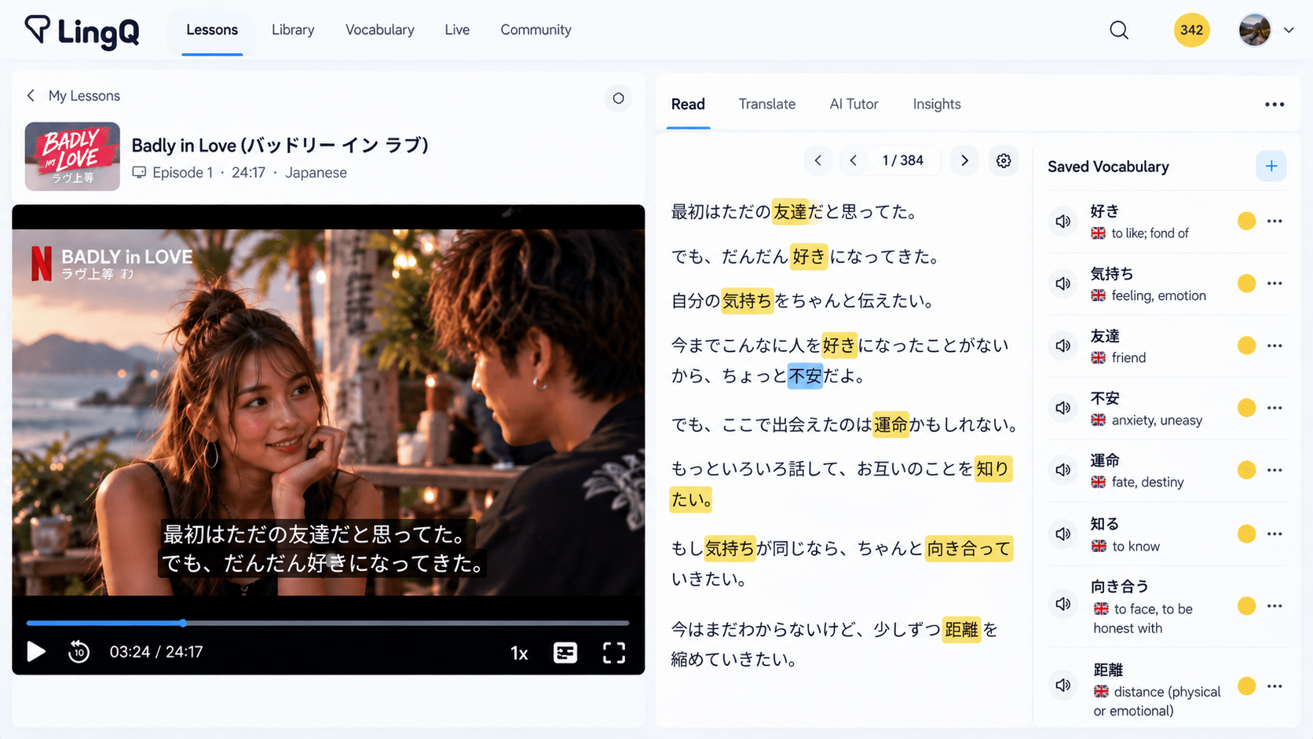
Task: Switch to the Read tab
Action: click(x=688, y=104)
